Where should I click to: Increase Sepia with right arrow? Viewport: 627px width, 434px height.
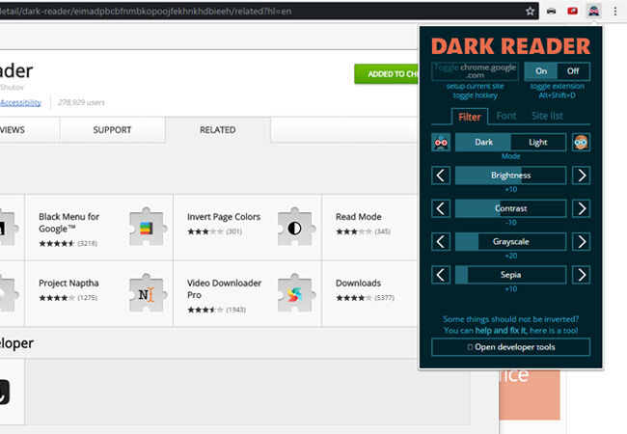coord(582,275)
